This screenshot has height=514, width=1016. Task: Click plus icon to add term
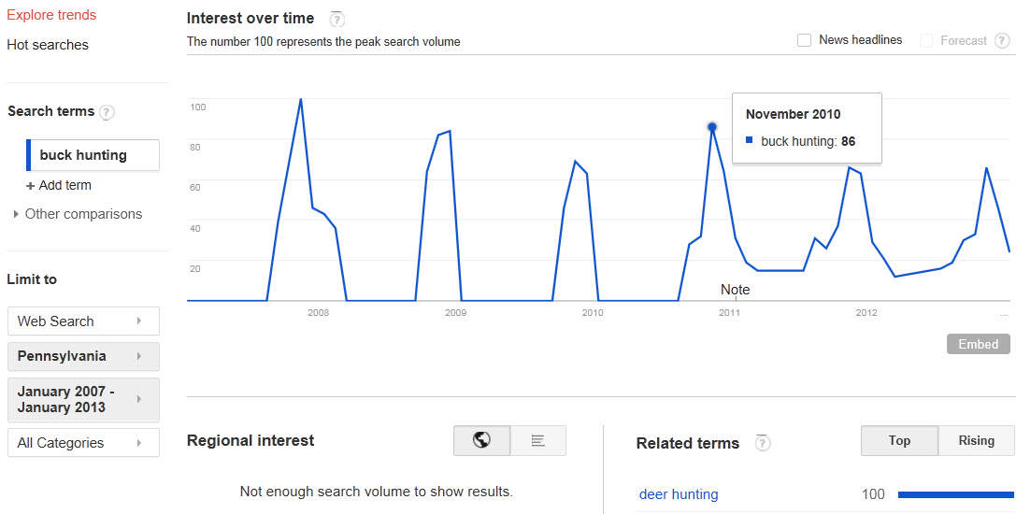[x=31, y=186]
